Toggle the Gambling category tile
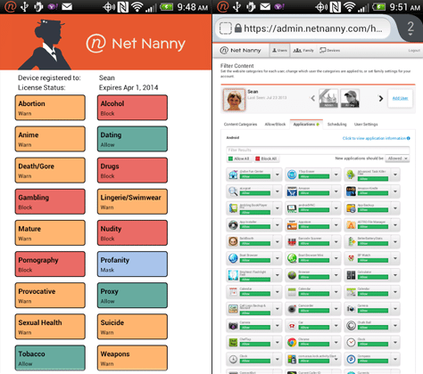This screenshot has width=423, height=374. coord(50,201)
